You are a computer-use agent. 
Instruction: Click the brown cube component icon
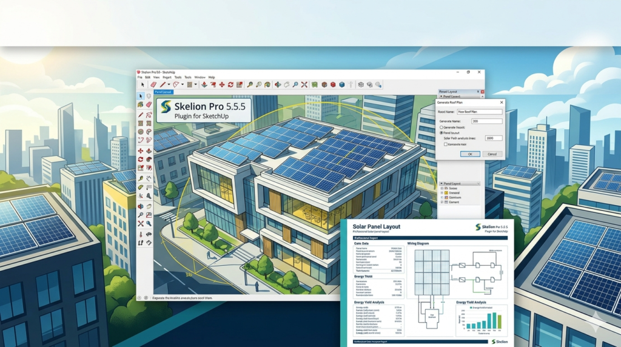pos(324,85)
